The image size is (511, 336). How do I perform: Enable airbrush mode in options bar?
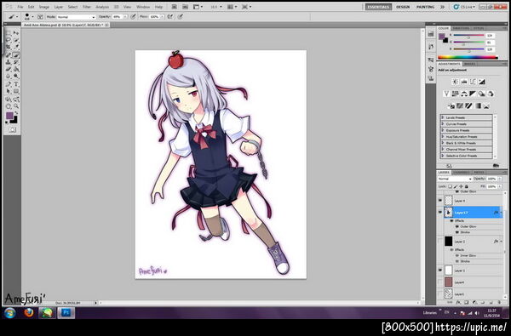(169, 16)
